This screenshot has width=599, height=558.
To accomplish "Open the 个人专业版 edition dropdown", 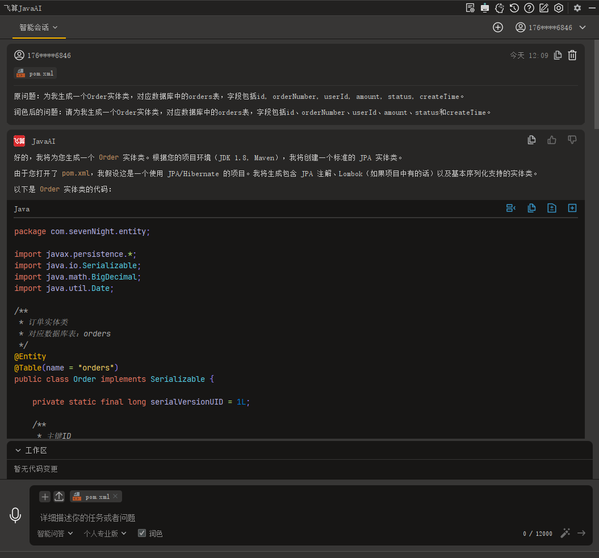I will 105,534.
